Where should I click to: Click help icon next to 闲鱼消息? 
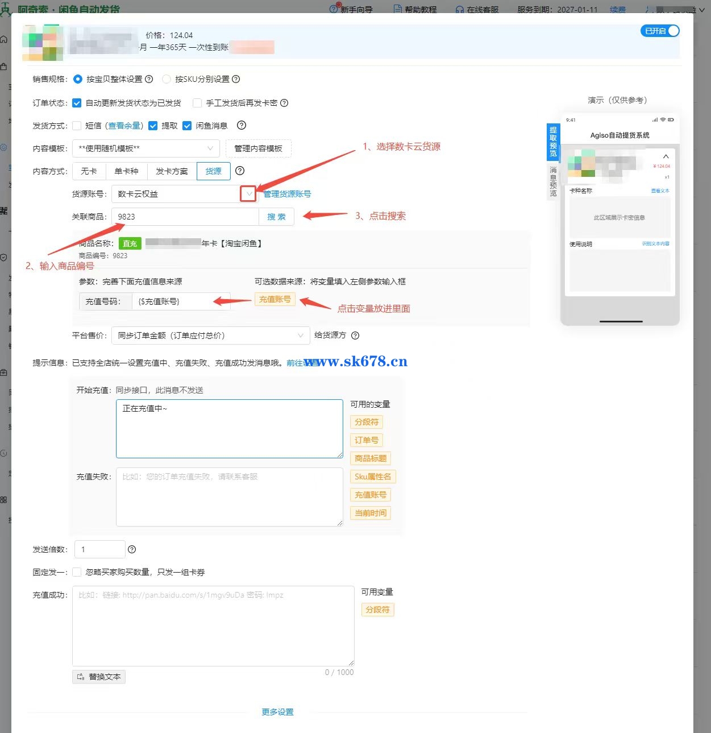click(x=241, y=125)
